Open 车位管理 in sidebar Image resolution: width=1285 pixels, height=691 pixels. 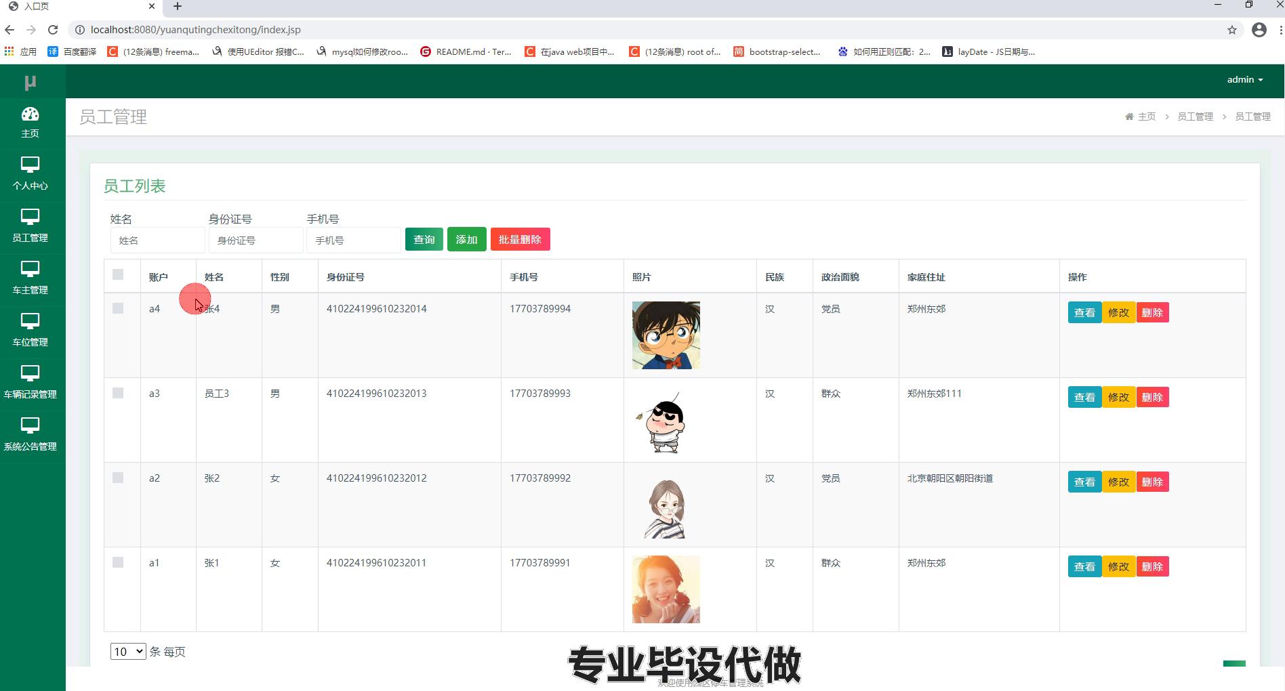tap(30, 331)
